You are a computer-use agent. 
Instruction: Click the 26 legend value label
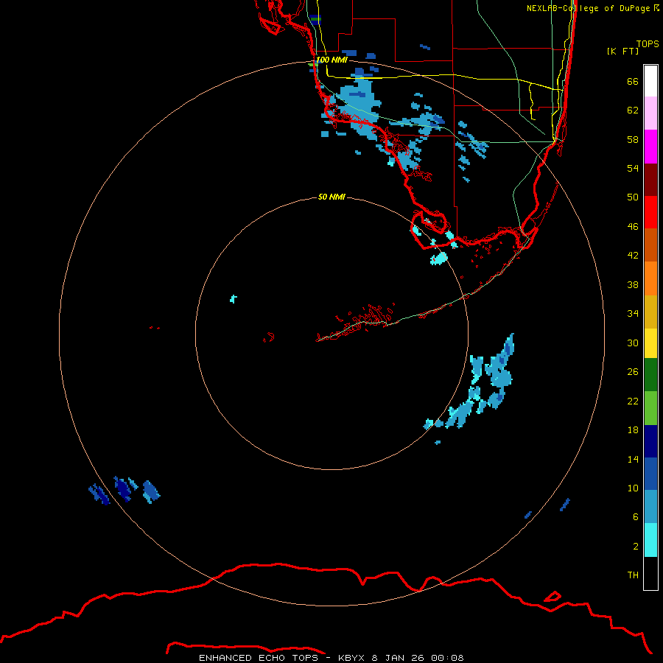click(x=633, y=372)
